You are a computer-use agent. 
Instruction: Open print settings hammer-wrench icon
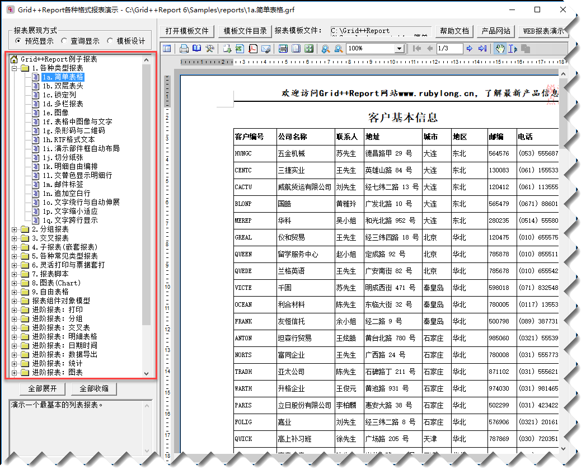210,49
